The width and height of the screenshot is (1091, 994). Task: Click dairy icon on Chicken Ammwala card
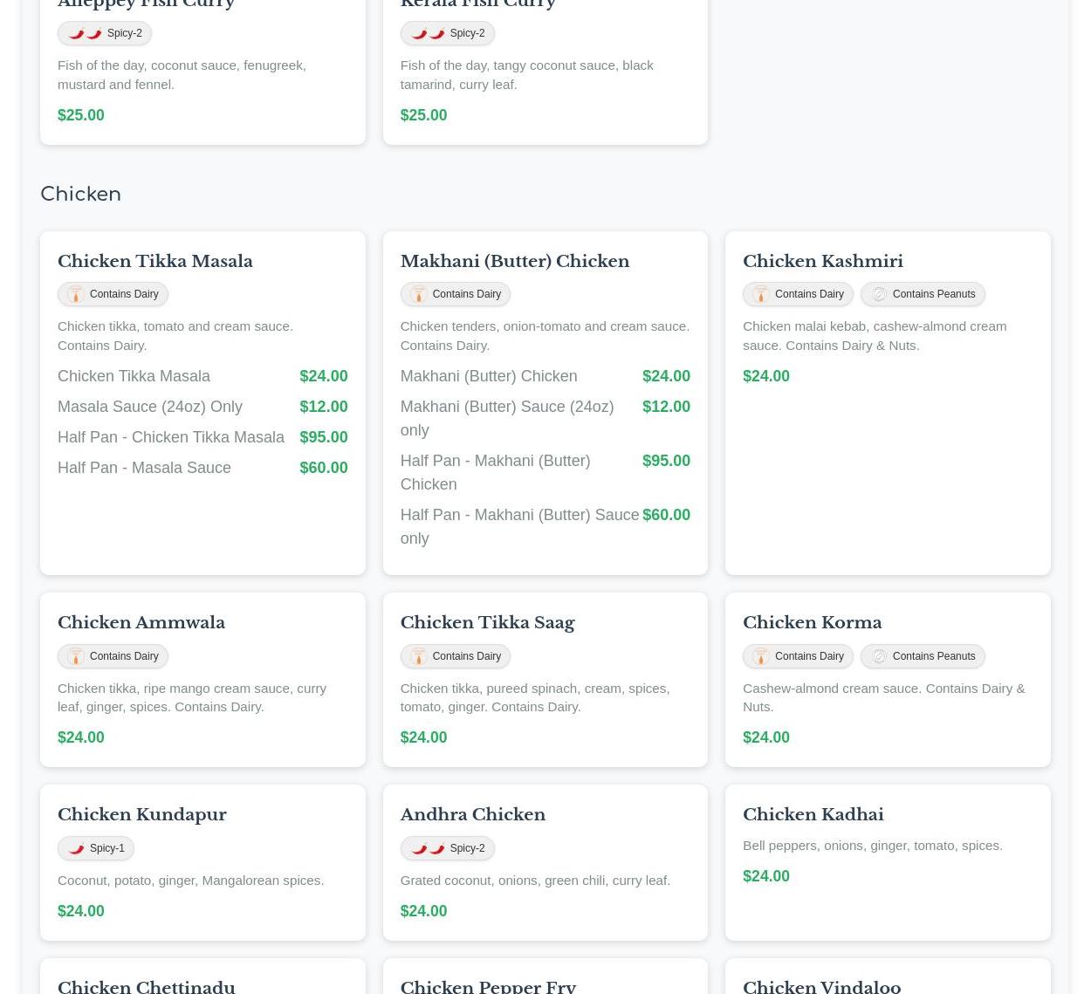point(76,656)
